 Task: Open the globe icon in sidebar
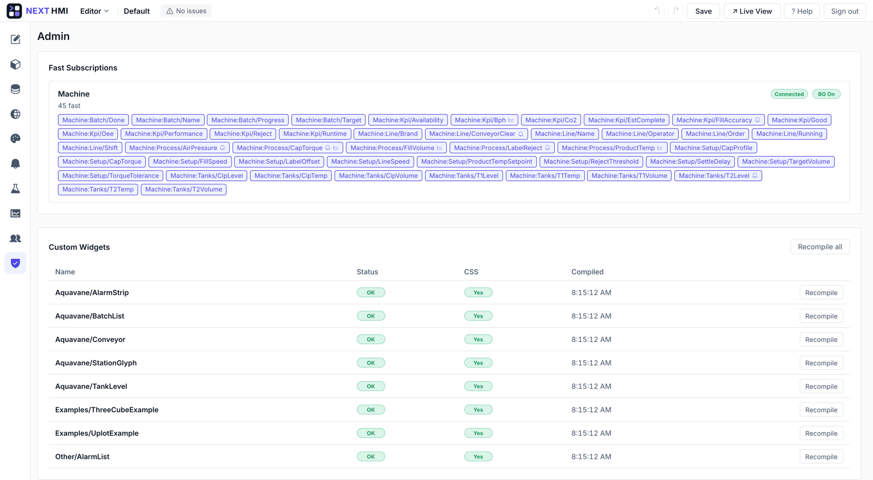(x=15, y=114)
